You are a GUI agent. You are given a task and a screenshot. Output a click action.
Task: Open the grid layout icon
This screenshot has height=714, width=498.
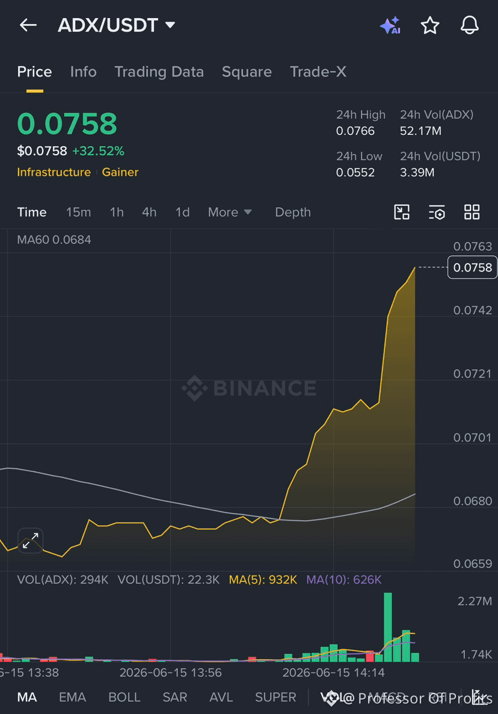pos(472,212)
